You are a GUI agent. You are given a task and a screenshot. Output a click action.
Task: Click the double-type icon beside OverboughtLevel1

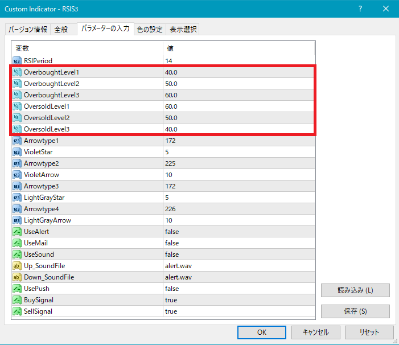coord(17,72)
